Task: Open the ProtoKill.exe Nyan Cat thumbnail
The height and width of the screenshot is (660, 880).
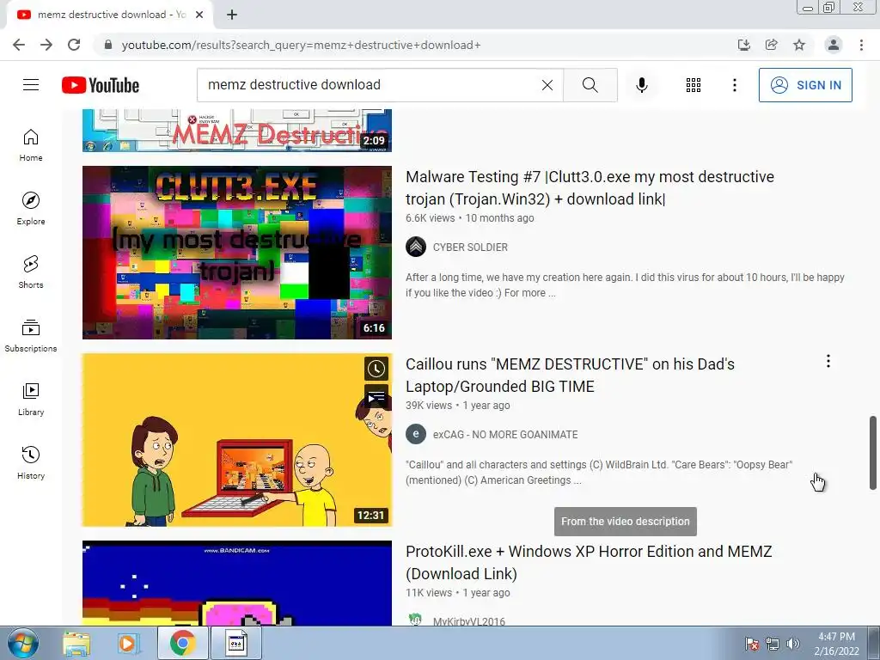Action: pos(237,584)
